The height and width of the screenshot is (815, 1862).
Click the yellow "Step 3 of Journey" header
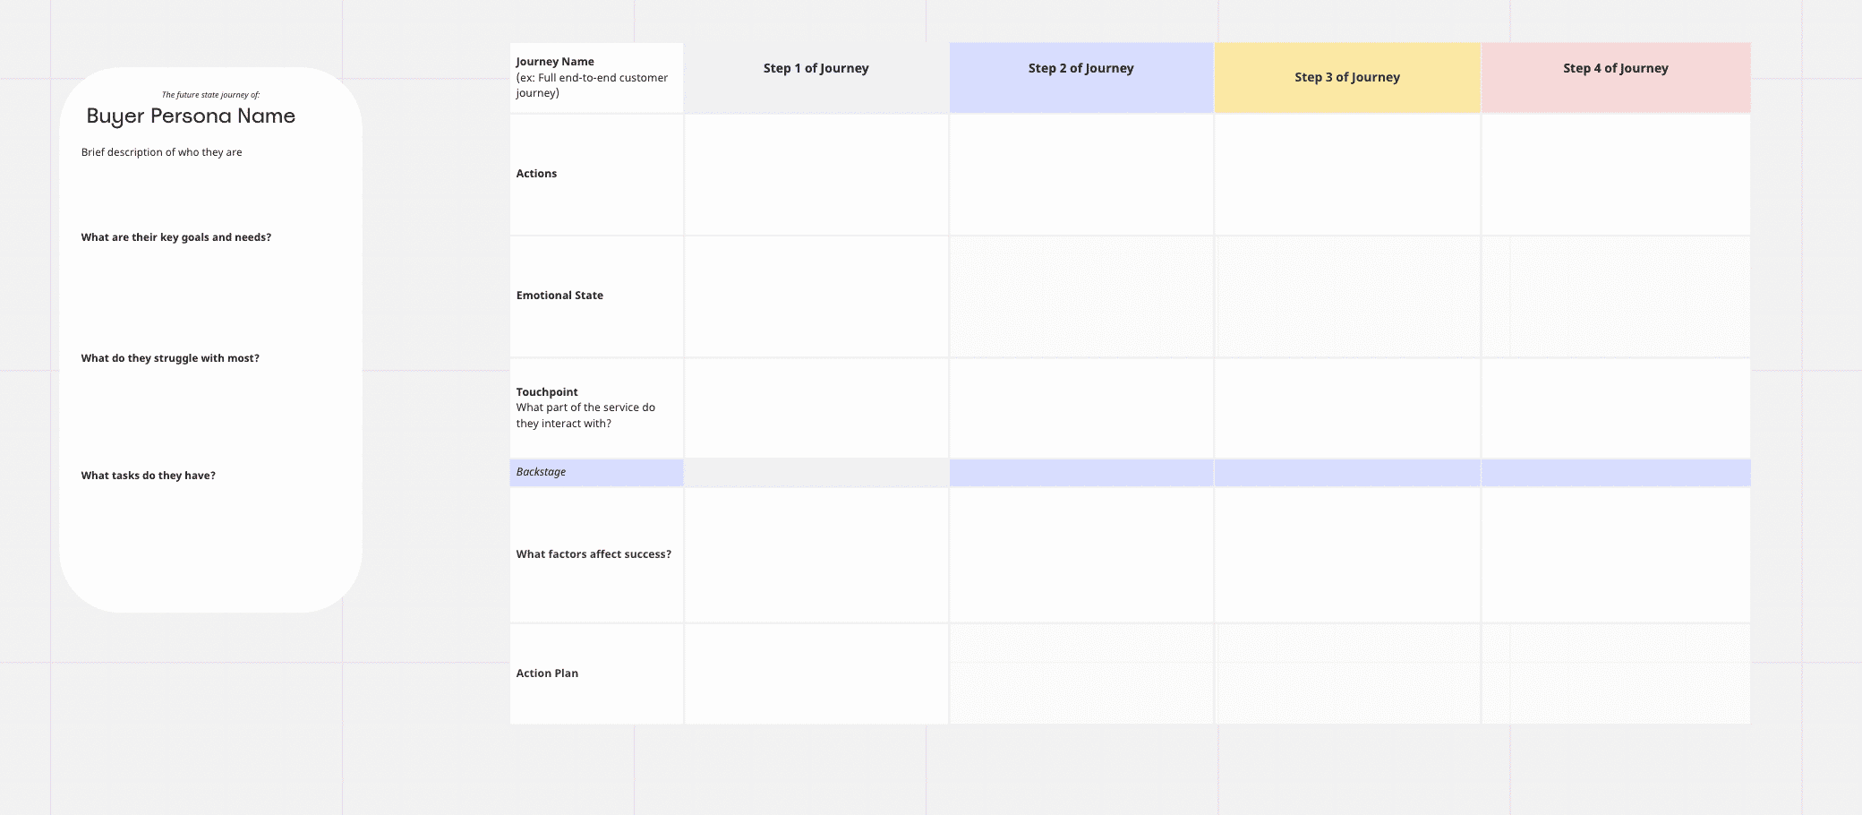tap(1347, 78)
